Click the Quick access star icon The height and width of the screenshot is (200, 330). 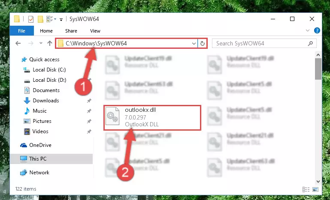coord(24,60)
